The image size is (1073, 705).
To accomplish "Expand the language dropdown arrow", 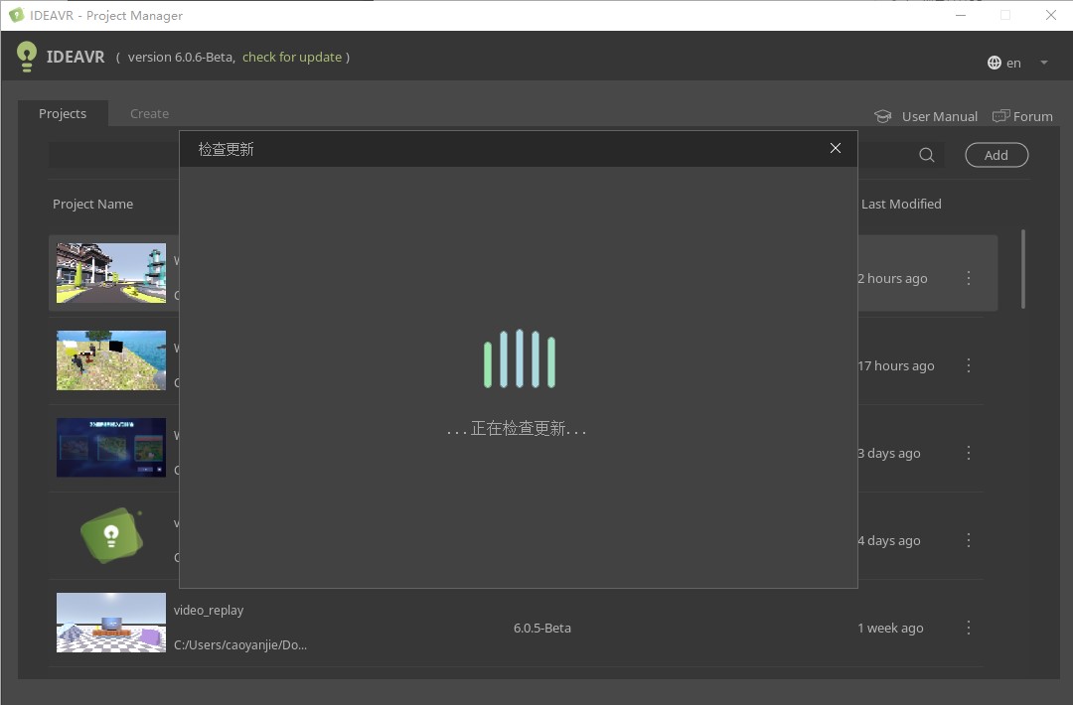I will [1043, 63].
